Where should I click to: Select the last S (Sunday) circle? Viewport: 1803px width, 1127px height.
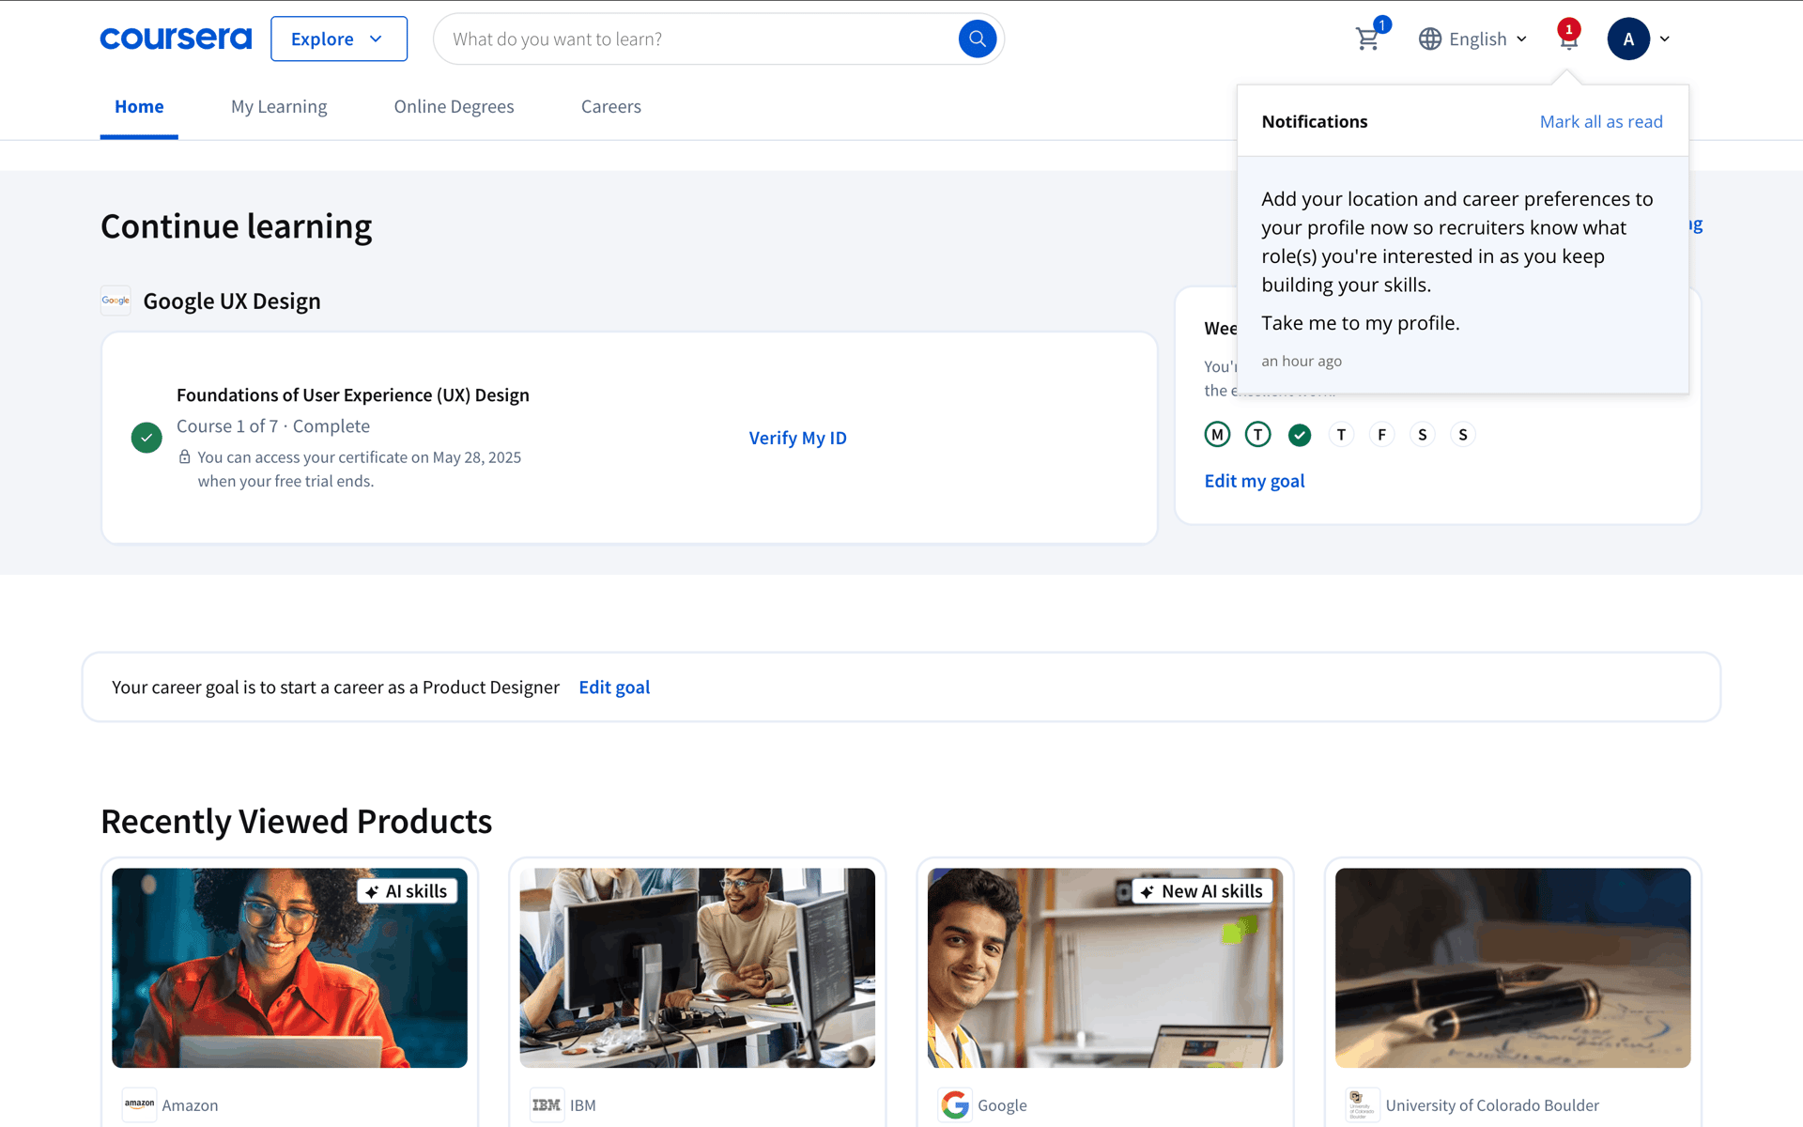[1462, 435]
